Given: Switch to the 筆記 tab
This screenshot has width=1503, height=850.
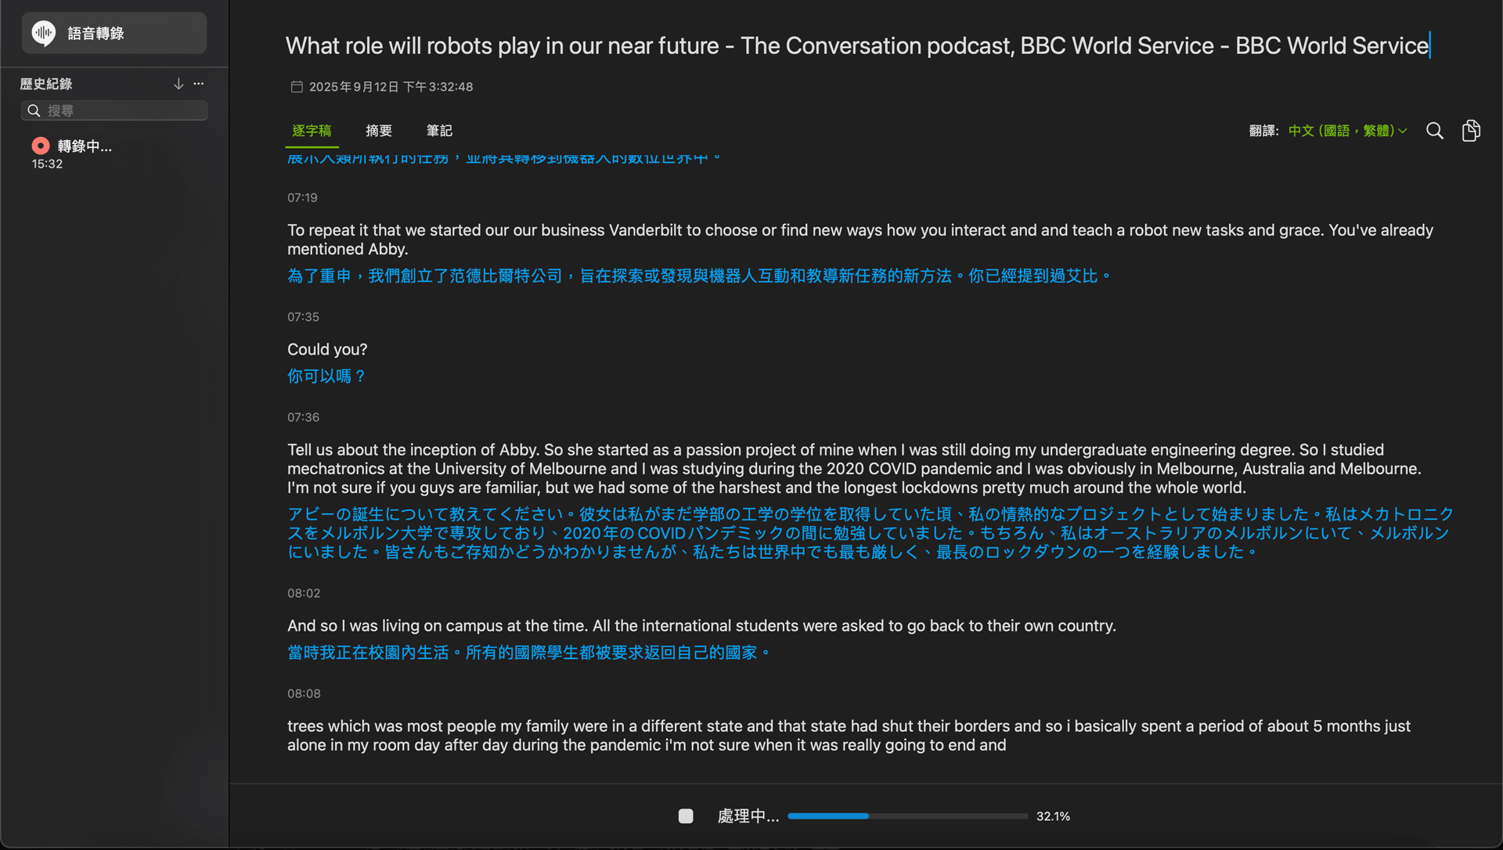Looking at the screenshot, I should click(439, 131).
